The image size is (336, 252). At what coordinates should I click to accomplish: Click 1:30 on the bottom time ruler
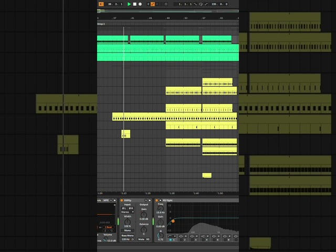click(172, 193)
